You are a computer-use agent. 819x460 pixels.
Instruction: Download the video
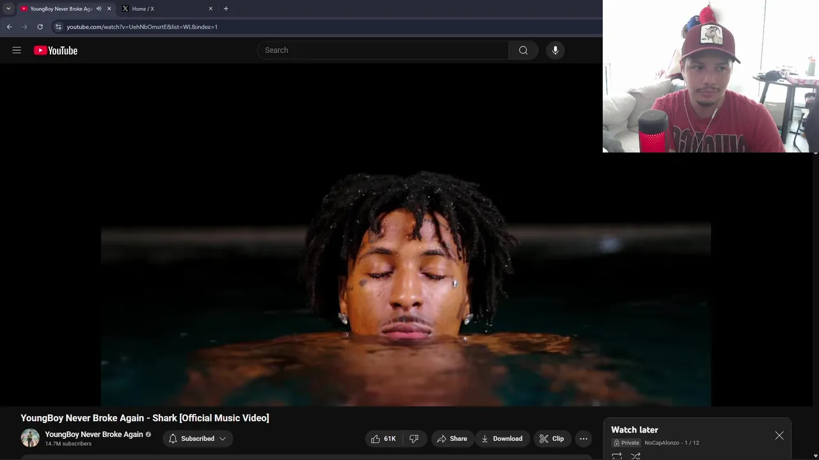click(x=502, y=438)
